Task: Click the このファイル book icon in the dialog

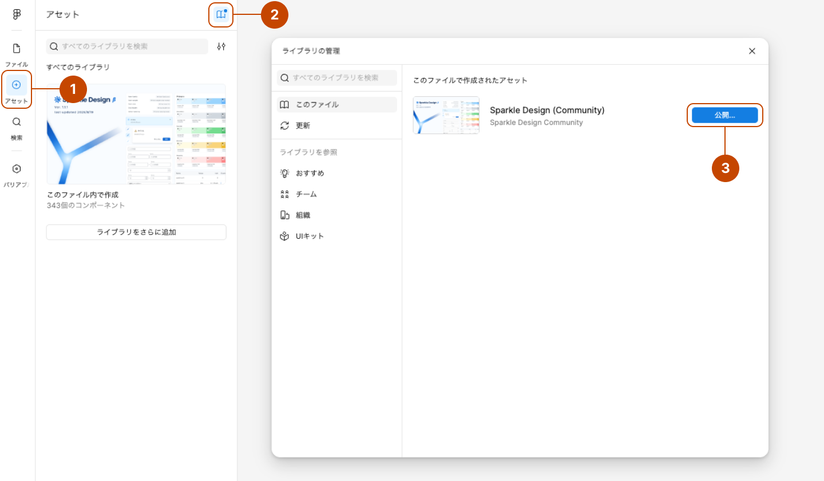Action: coord(284,104)
